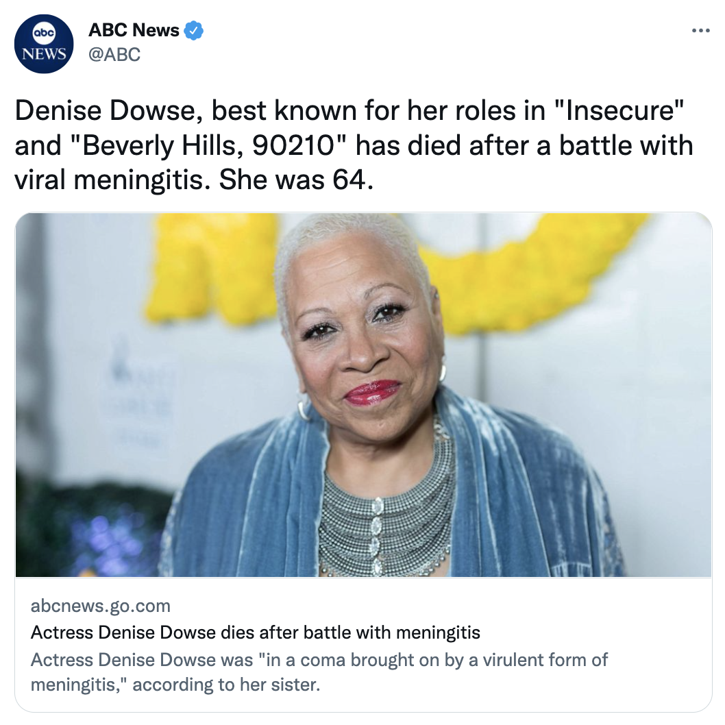Viewport: 725px width, 725px height.
Task: Click the sentence "She was 64."
Action: pyautogui.click(x=296, y=180)
